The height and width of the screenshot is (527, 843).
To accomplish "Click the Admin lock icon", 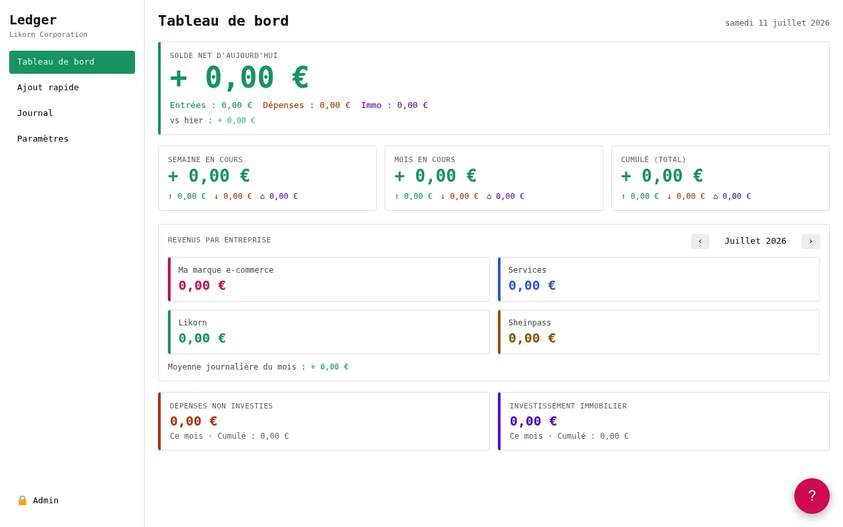I will pyautogui.click(x=22, y=500).
